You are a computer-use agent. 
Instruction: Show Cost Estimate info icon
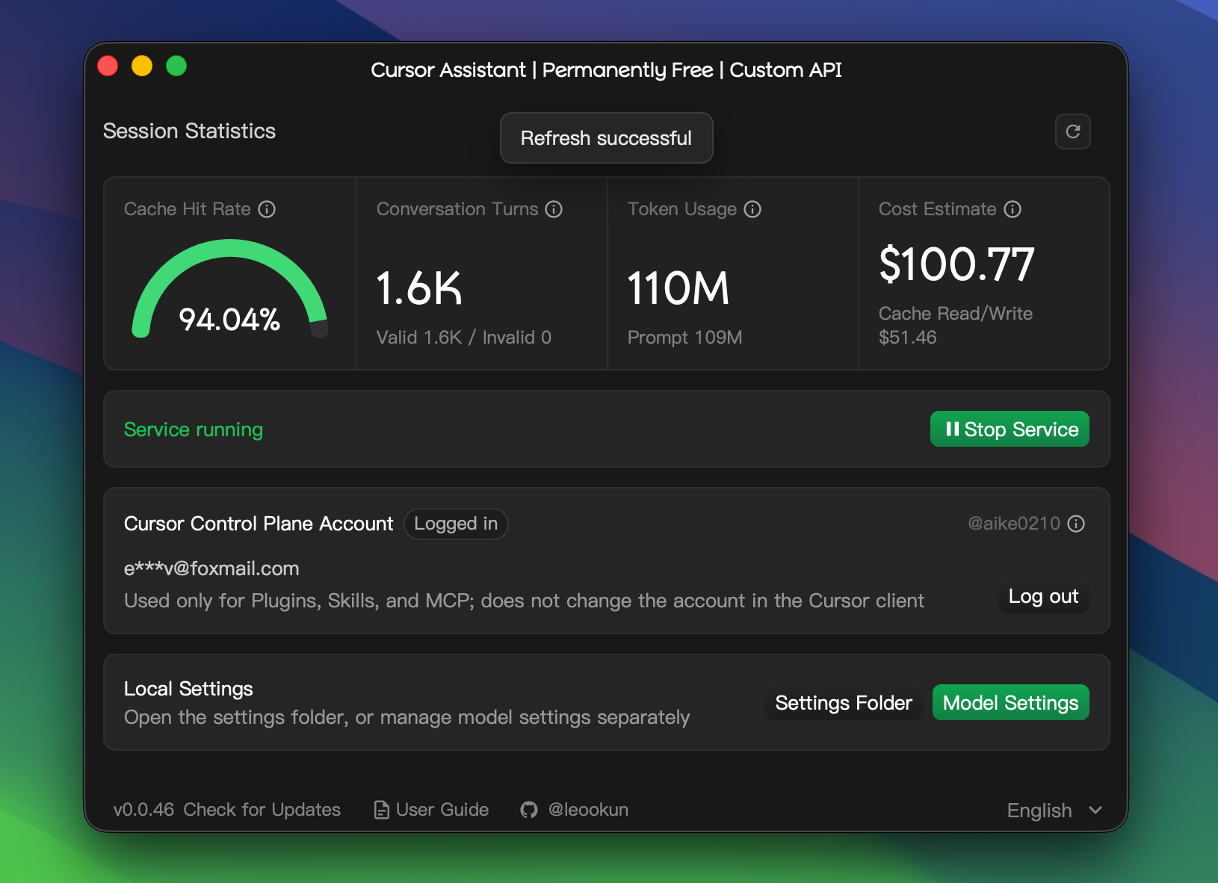[1013, 209]
